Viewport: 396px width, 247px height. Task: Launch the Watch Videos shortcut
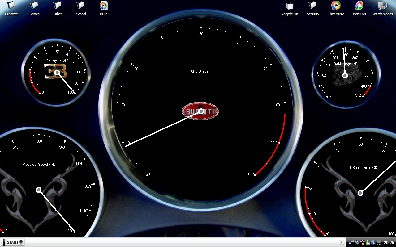pos(382,8)
